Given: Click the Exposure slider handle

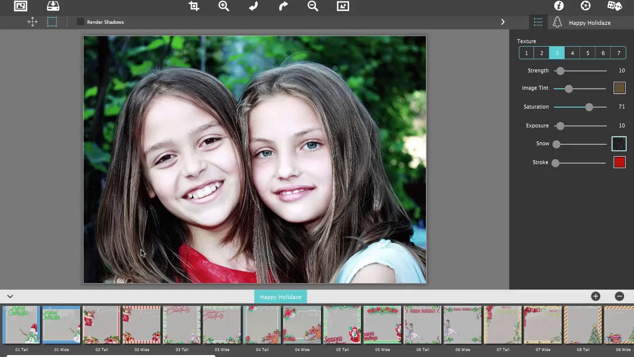Looking at the screenshot, I should click(x=560, y=126).
